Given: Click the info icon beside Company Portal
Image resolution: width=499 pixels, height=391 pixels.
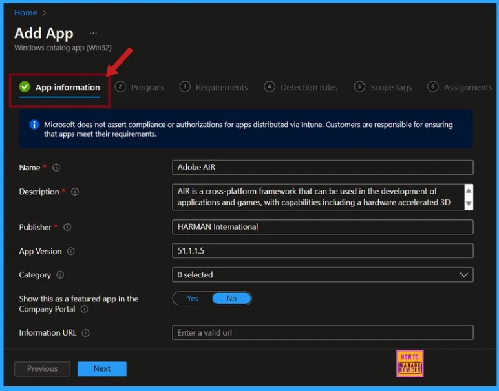Looking at the screenshot, I should point(84,309).
